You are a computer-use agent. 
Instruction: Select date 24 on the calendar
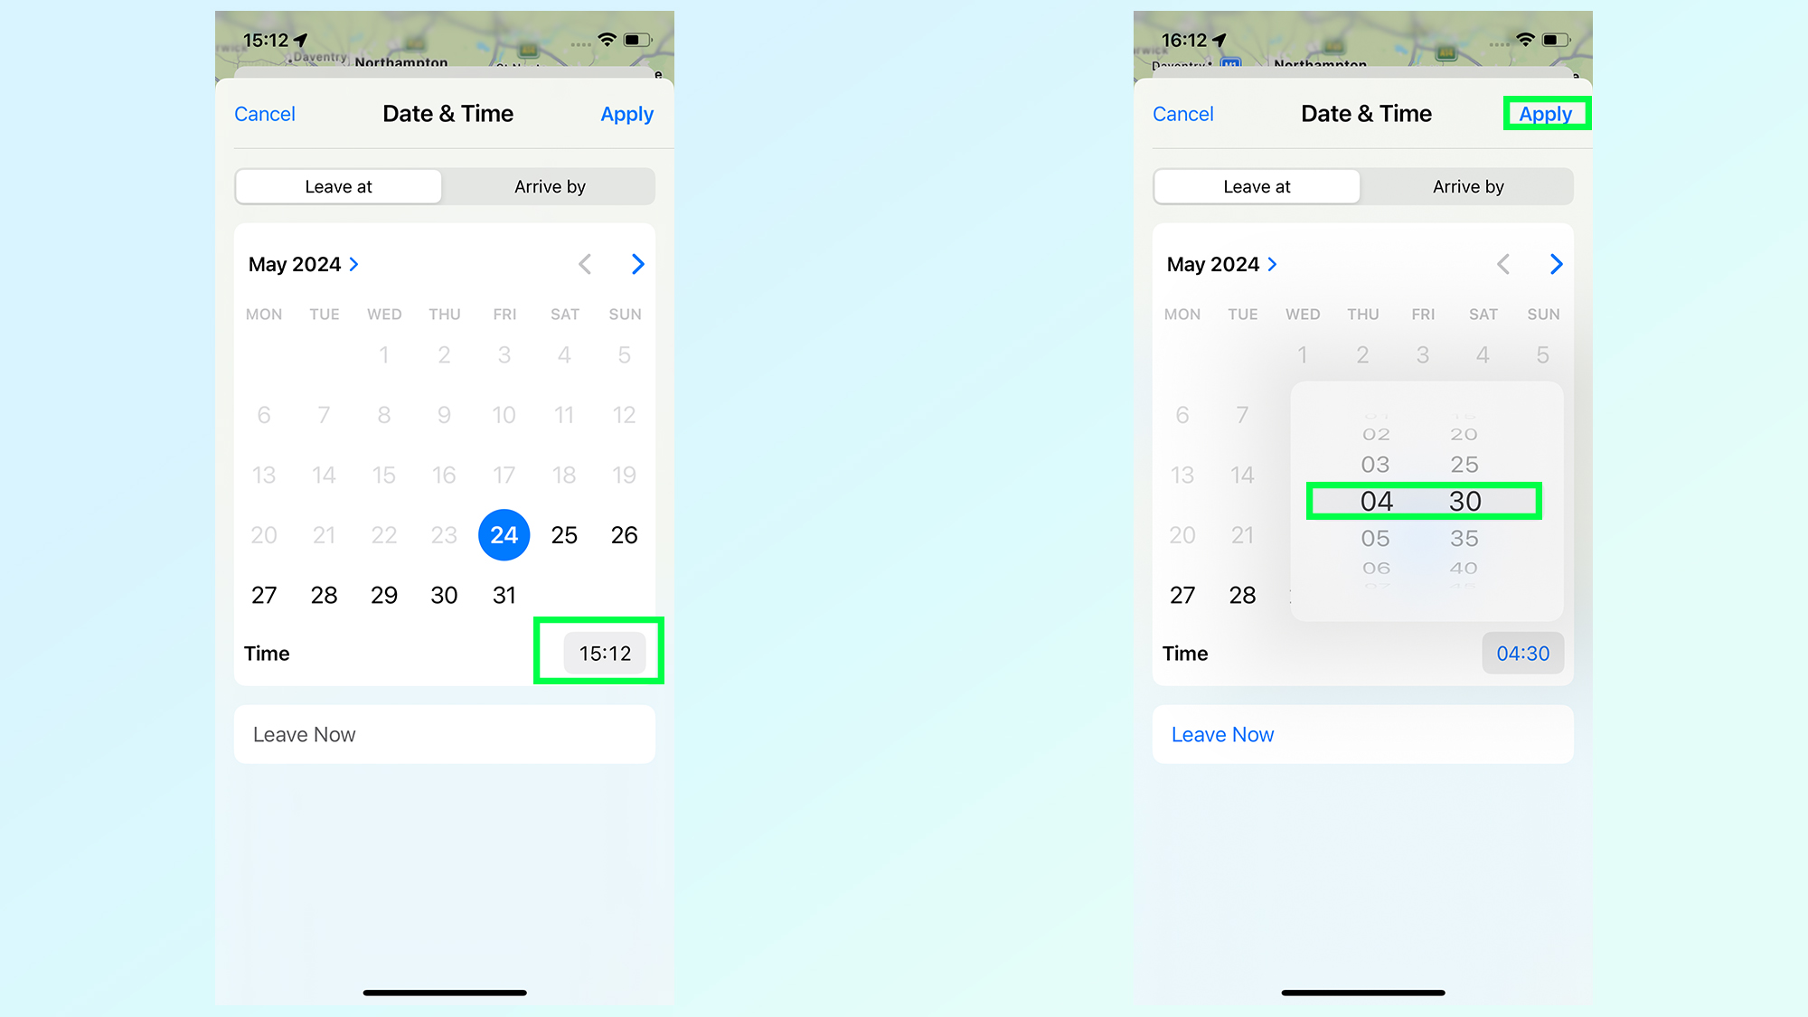504,534
